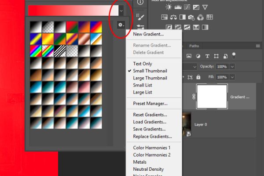264x176 pixels.
Task: Open the Layers panel options menu
Action: (x=258, y=46)
